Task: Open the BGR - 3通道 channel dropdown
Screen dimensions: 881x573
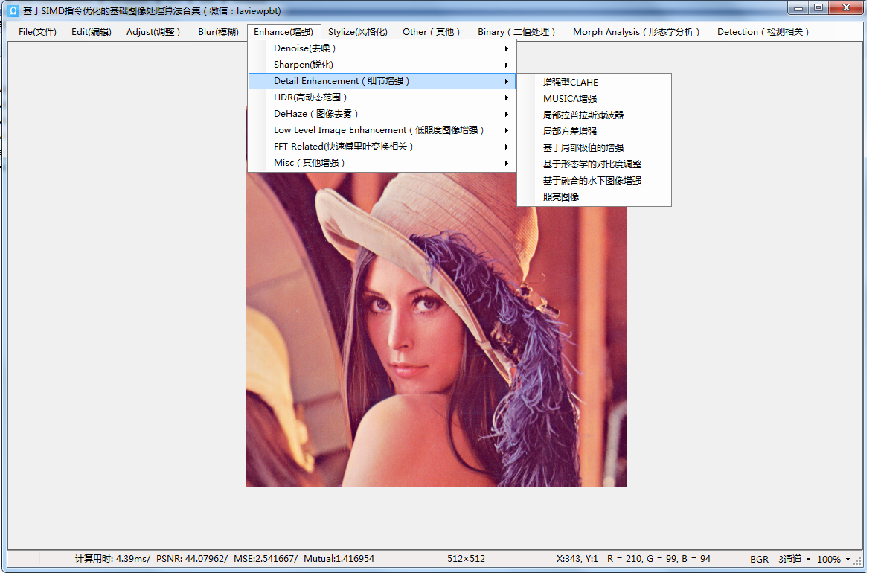Action: tap(780, 559)
